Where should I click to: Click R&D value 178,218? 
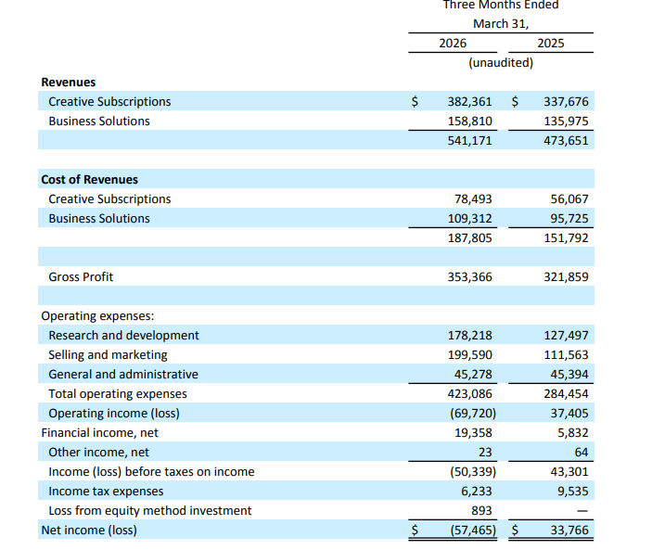469,336
